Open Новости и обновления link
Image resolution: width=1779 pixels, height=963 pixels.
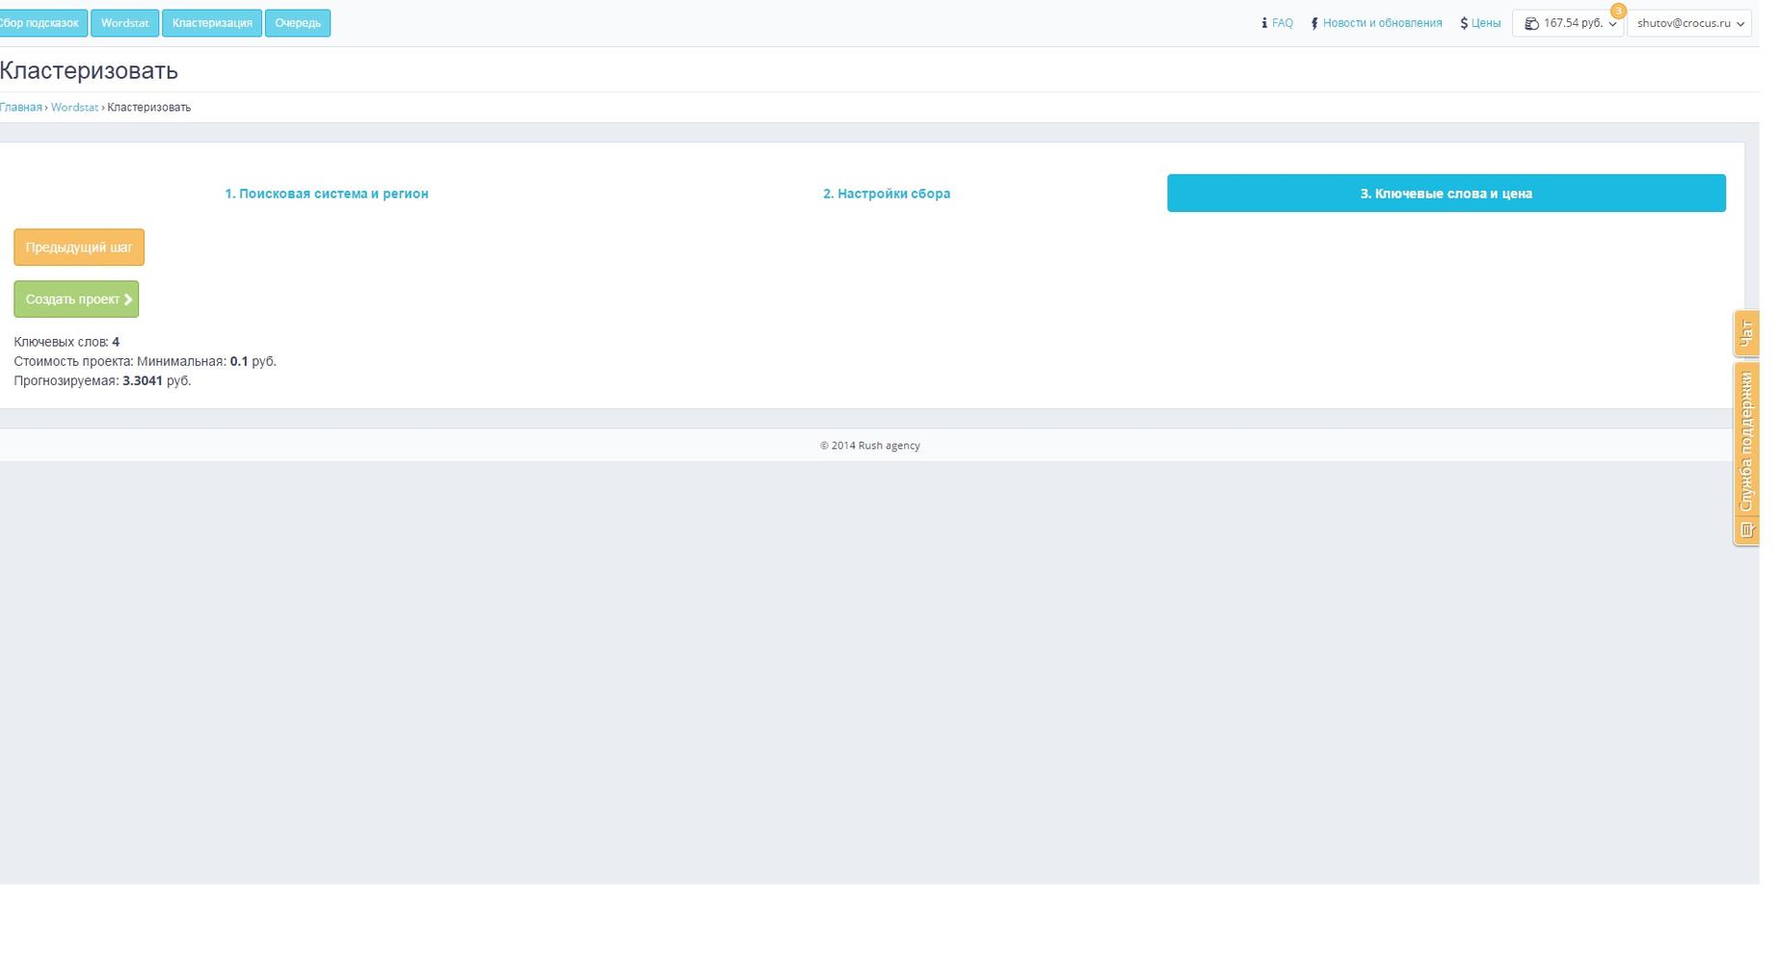coord(1382,23)
